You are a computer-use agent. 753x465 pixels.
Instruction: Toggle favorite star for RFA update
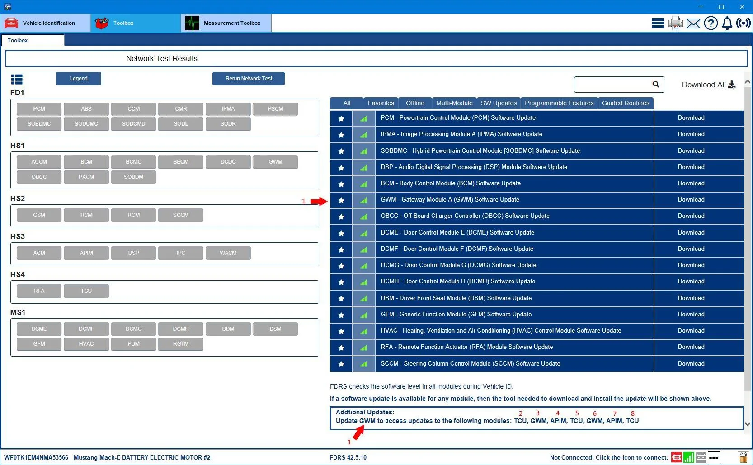click(341, 348)
